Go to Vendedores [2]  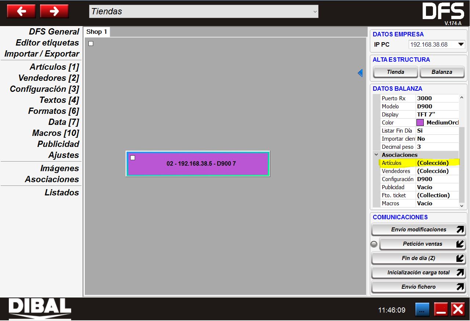coord(49,78)
